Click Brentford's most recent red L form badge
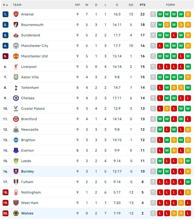 188,119
